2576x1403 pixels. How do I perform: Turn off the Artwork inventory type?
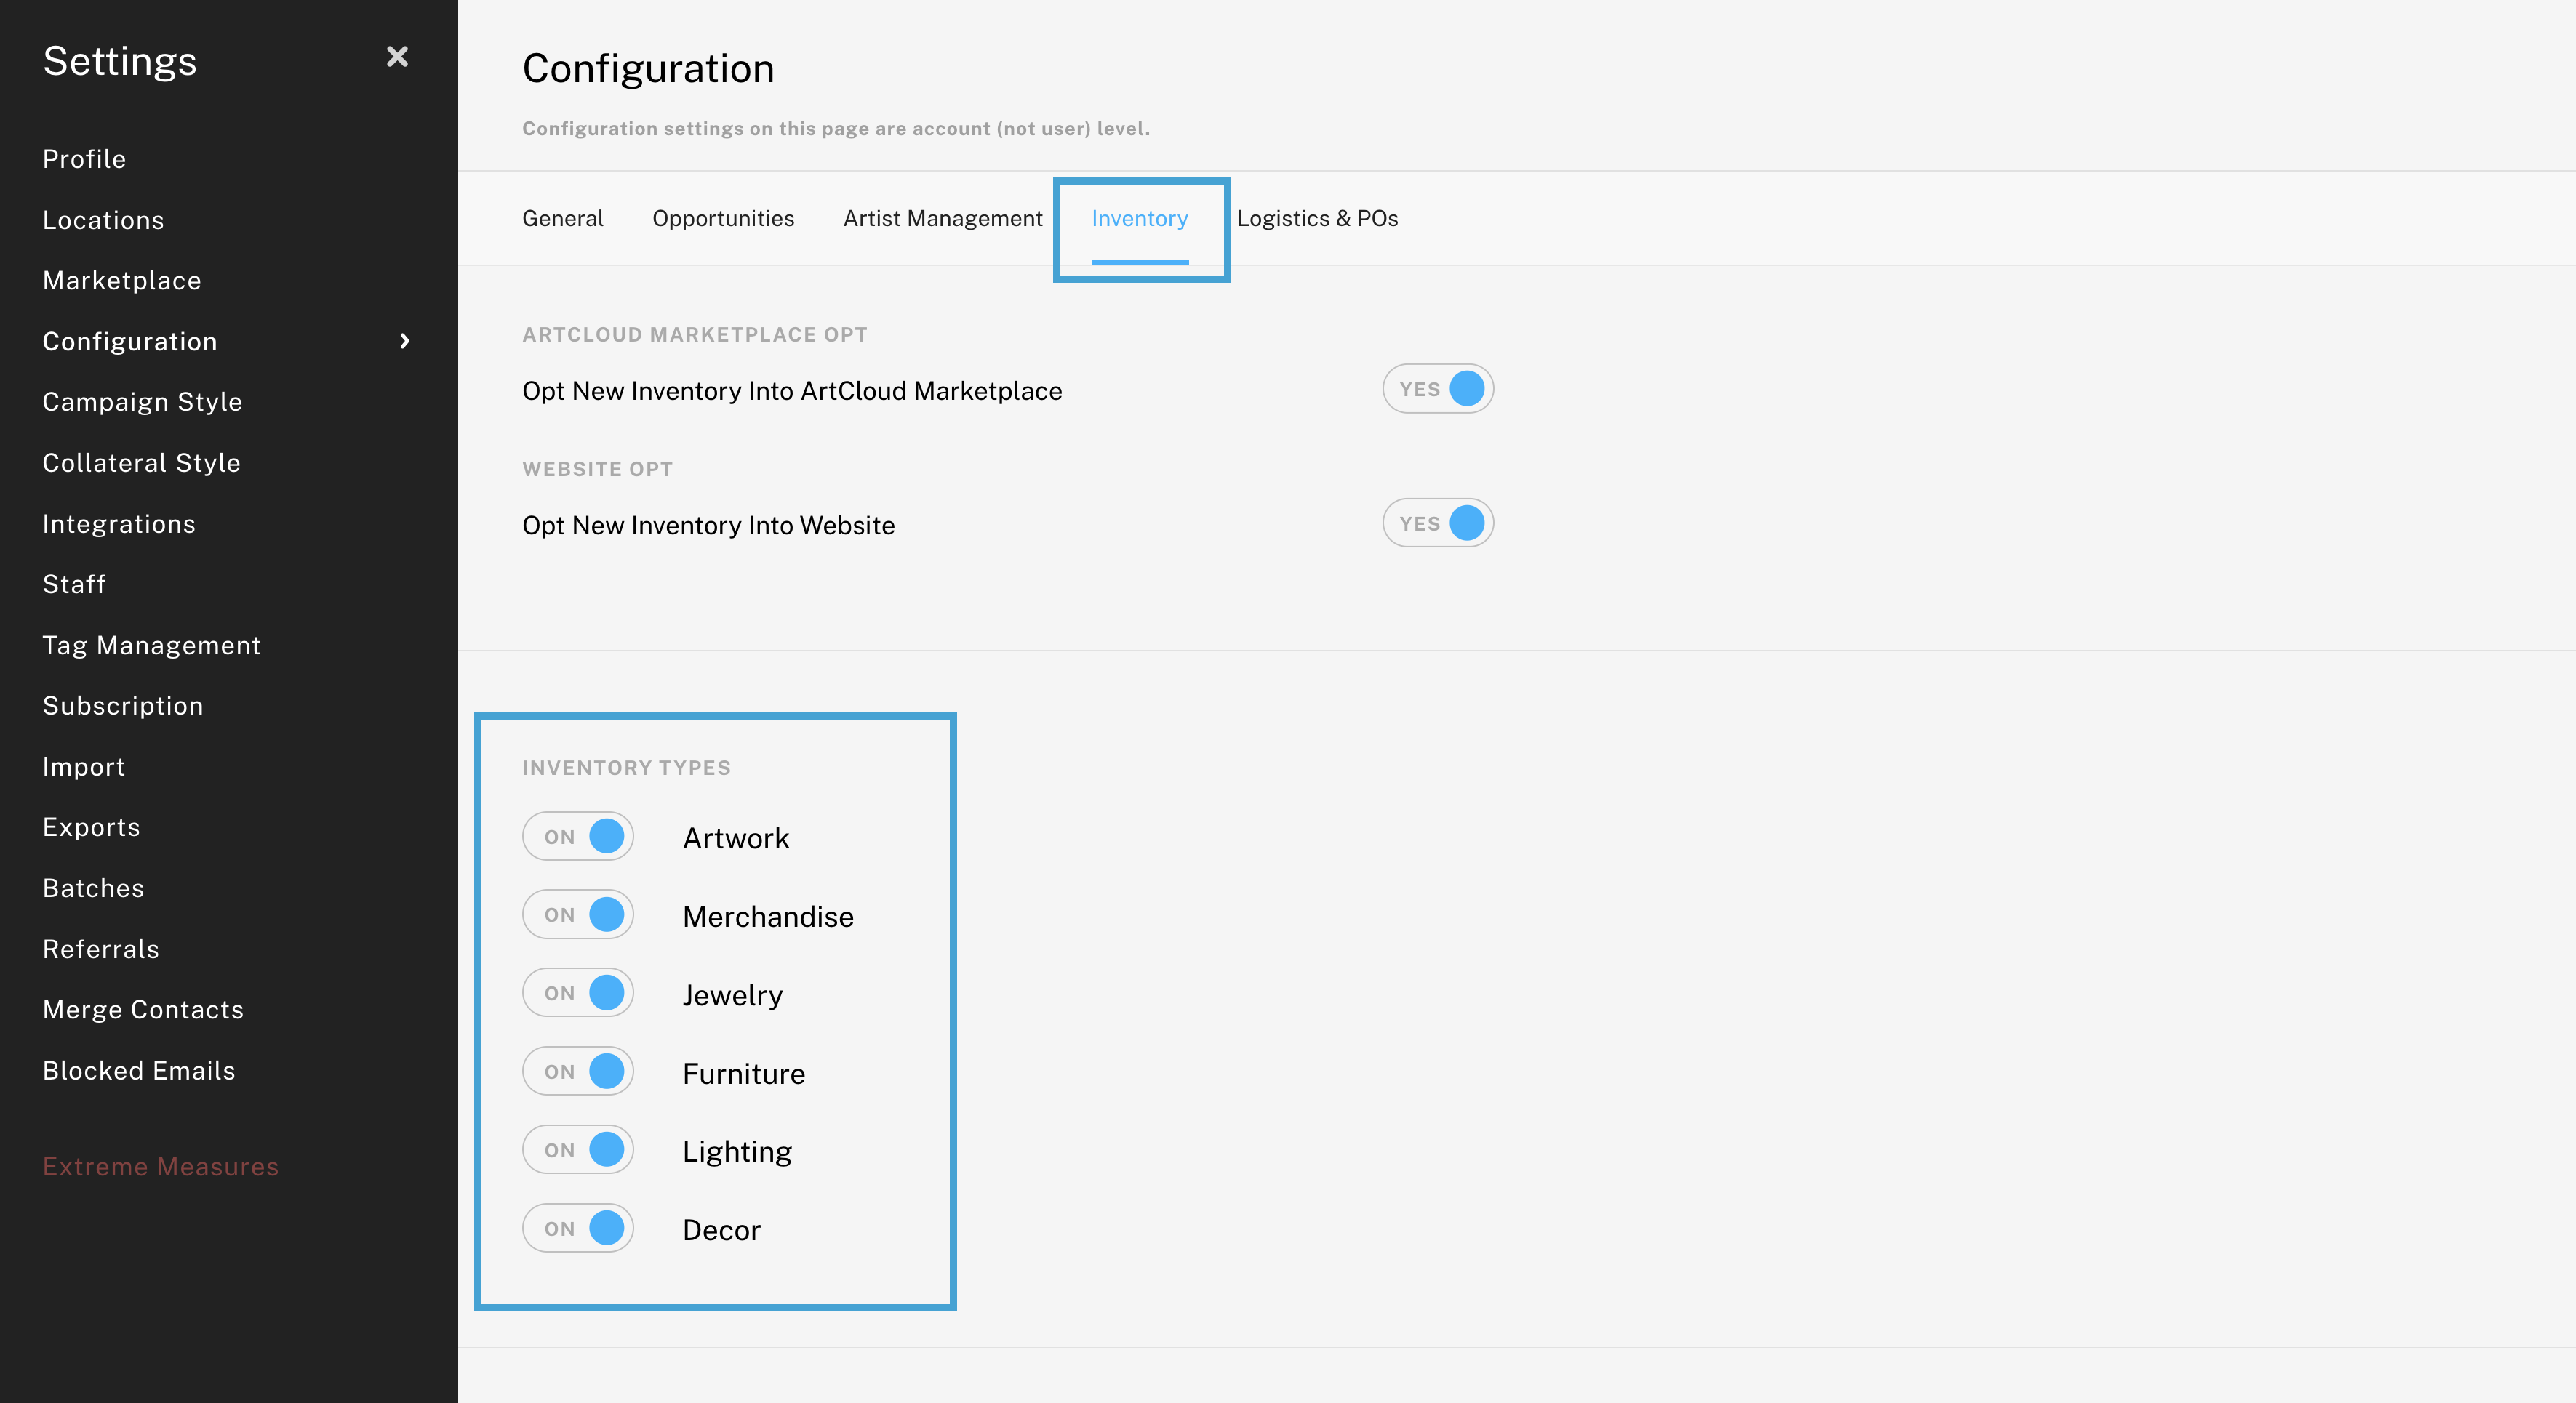coord(578,837)
